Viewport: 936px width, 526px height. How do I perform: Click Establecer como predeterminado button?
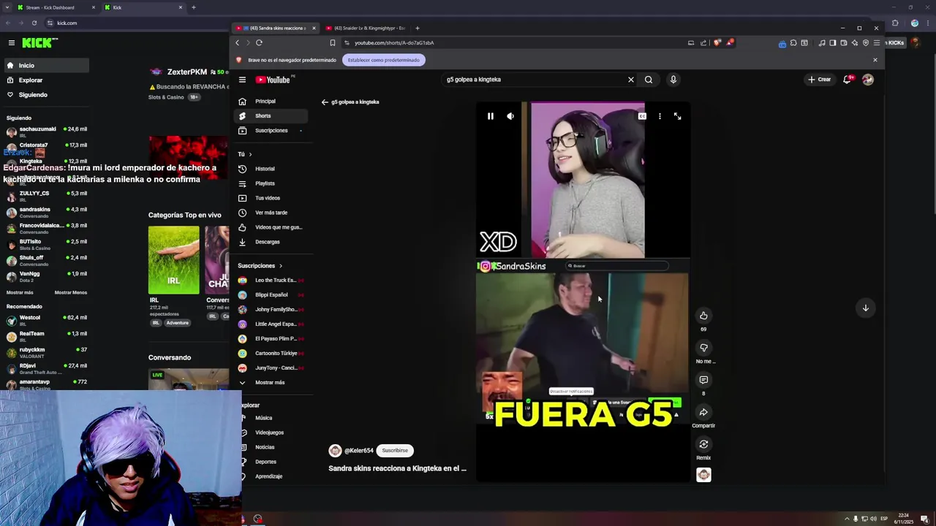click(384, 60)
